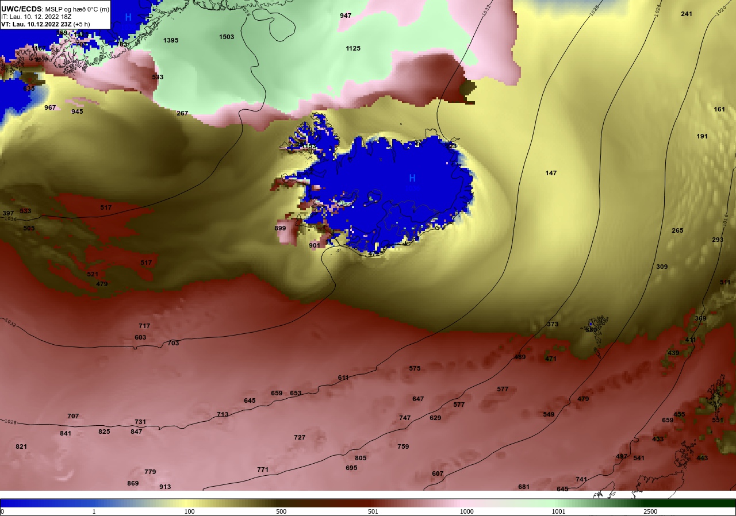Image resolution: width=736 pixels, height=516 pixels.
Task: Click the 647 height value
Action: (x=418, y=399)
